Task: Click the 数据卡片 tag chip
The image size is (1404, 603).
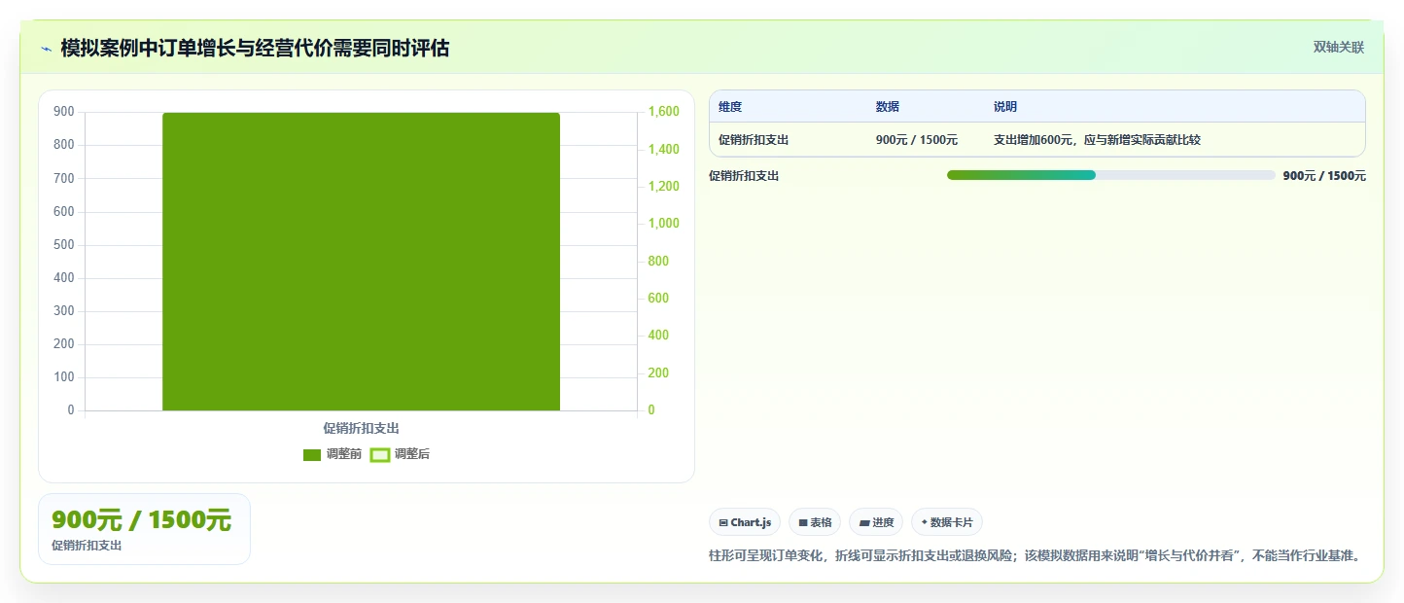Action: coord(947,522)
